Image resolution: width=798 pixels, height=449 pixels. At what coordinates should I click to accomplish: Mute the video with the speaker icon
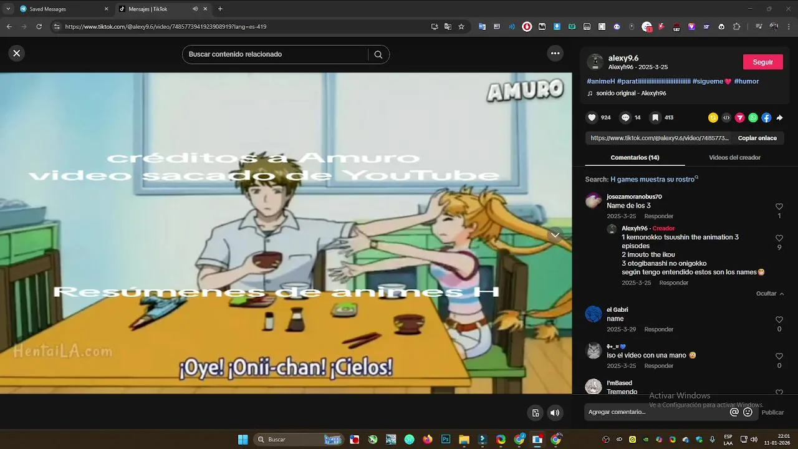554,413
